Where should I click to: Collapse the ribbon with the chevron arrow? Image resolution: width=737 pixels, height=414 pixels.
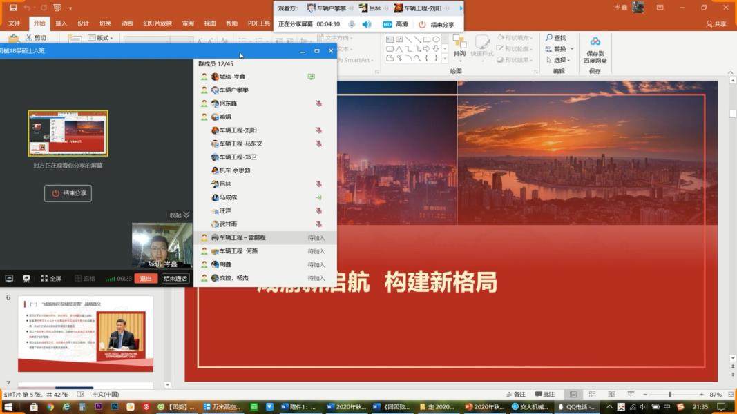coord(730,72)
